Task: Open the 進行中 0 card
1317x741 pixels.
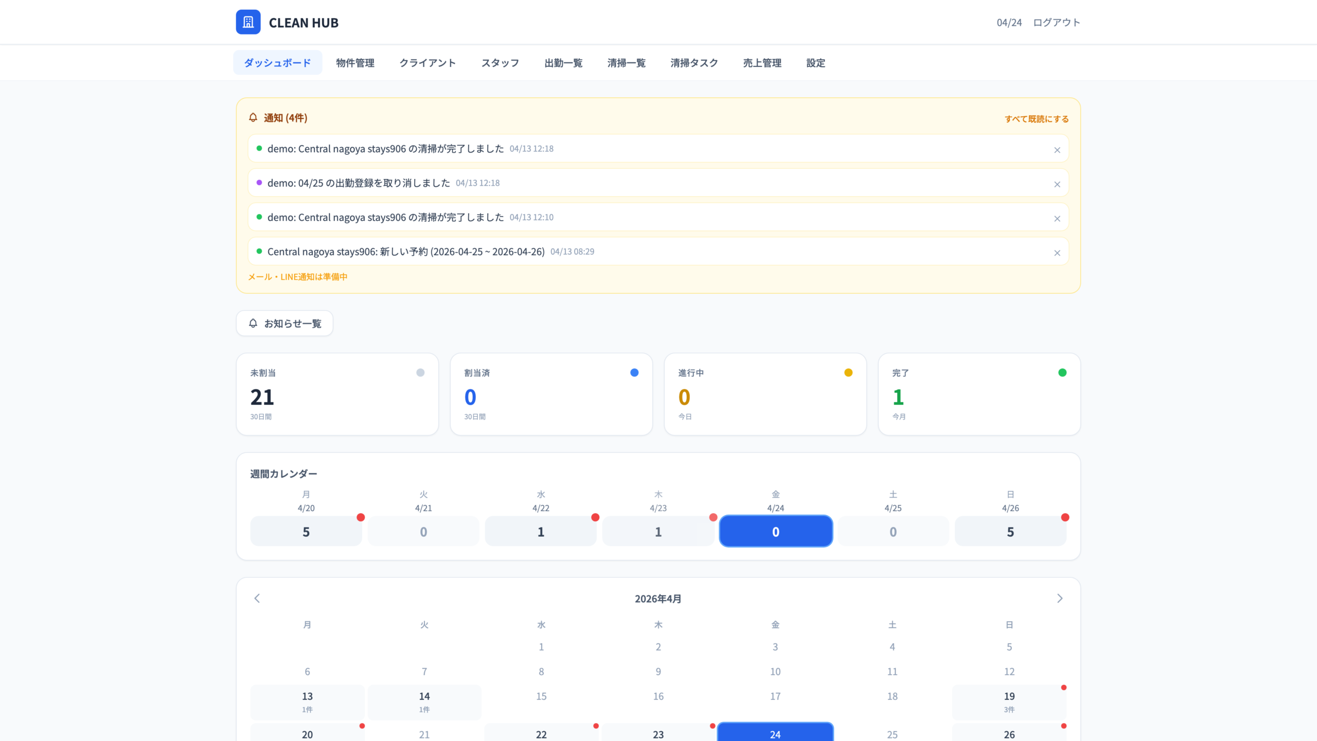Action: click(x=766, y=394)
